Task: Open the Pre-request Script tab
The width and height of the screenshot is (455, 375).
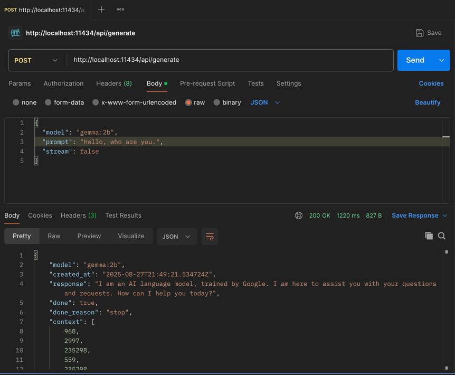Action: (x=207, y=83)
